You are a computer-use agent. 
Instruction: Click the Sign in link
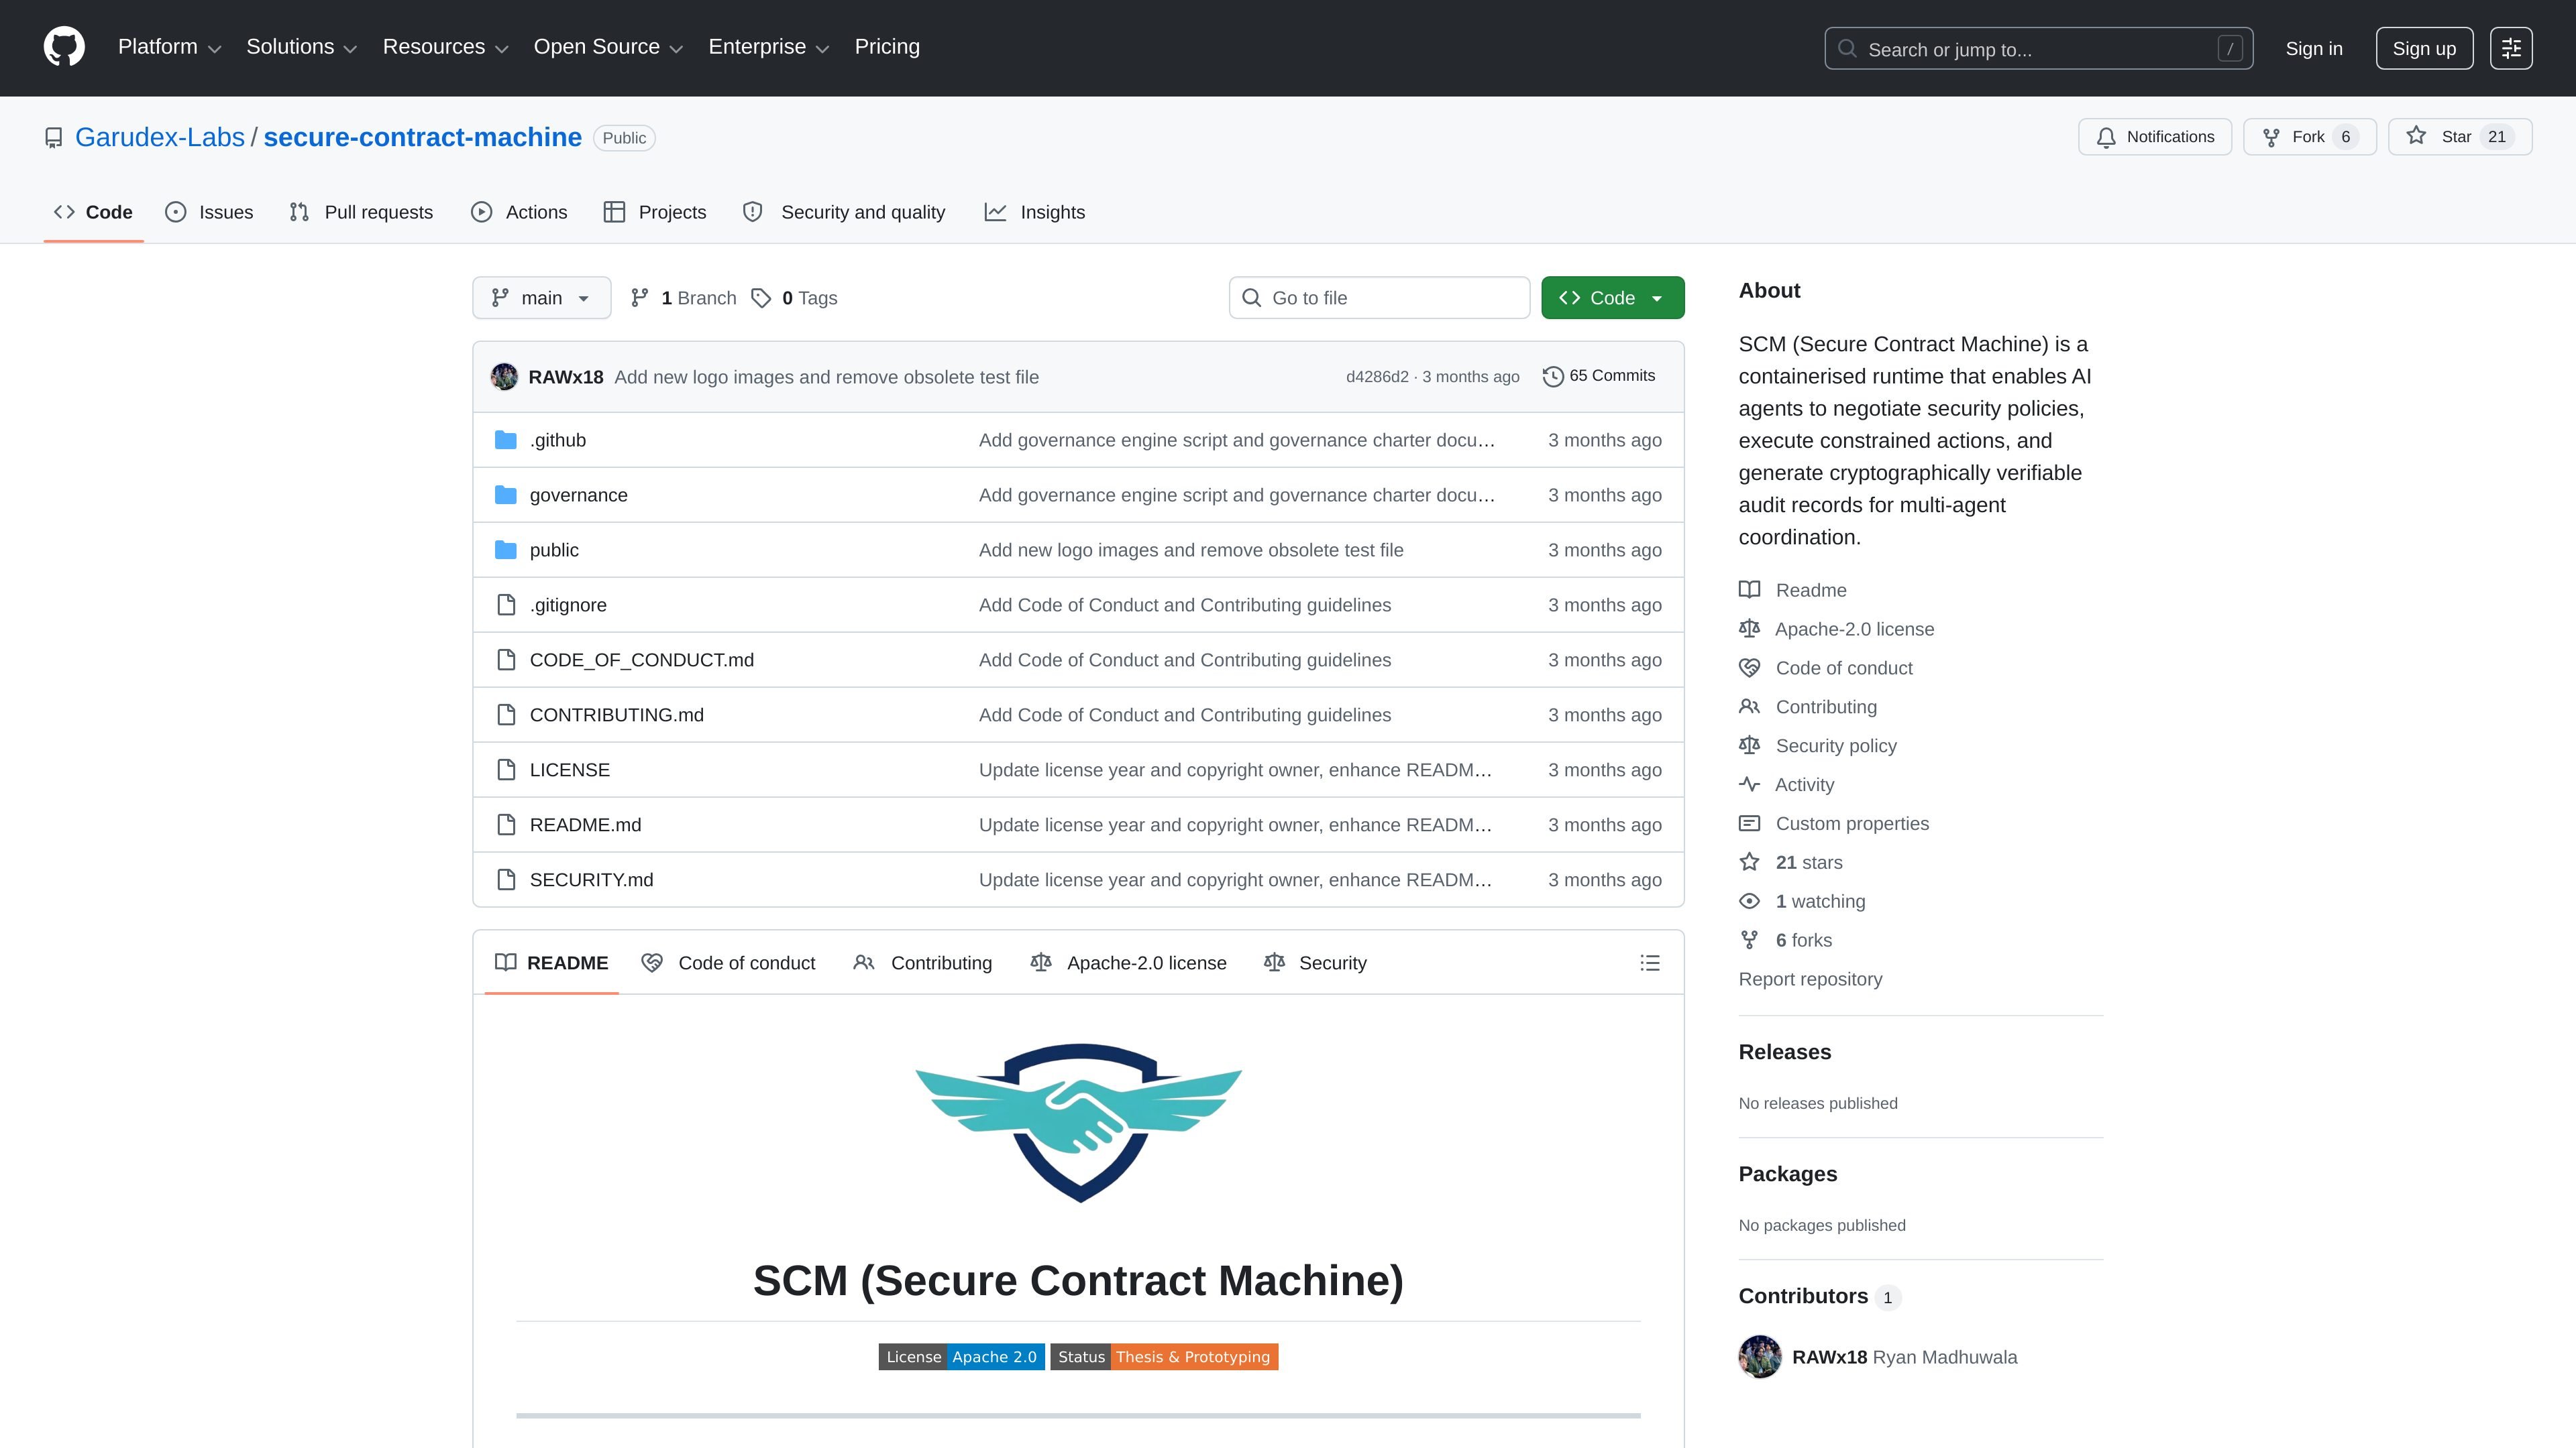click(x=2314, y=48)
